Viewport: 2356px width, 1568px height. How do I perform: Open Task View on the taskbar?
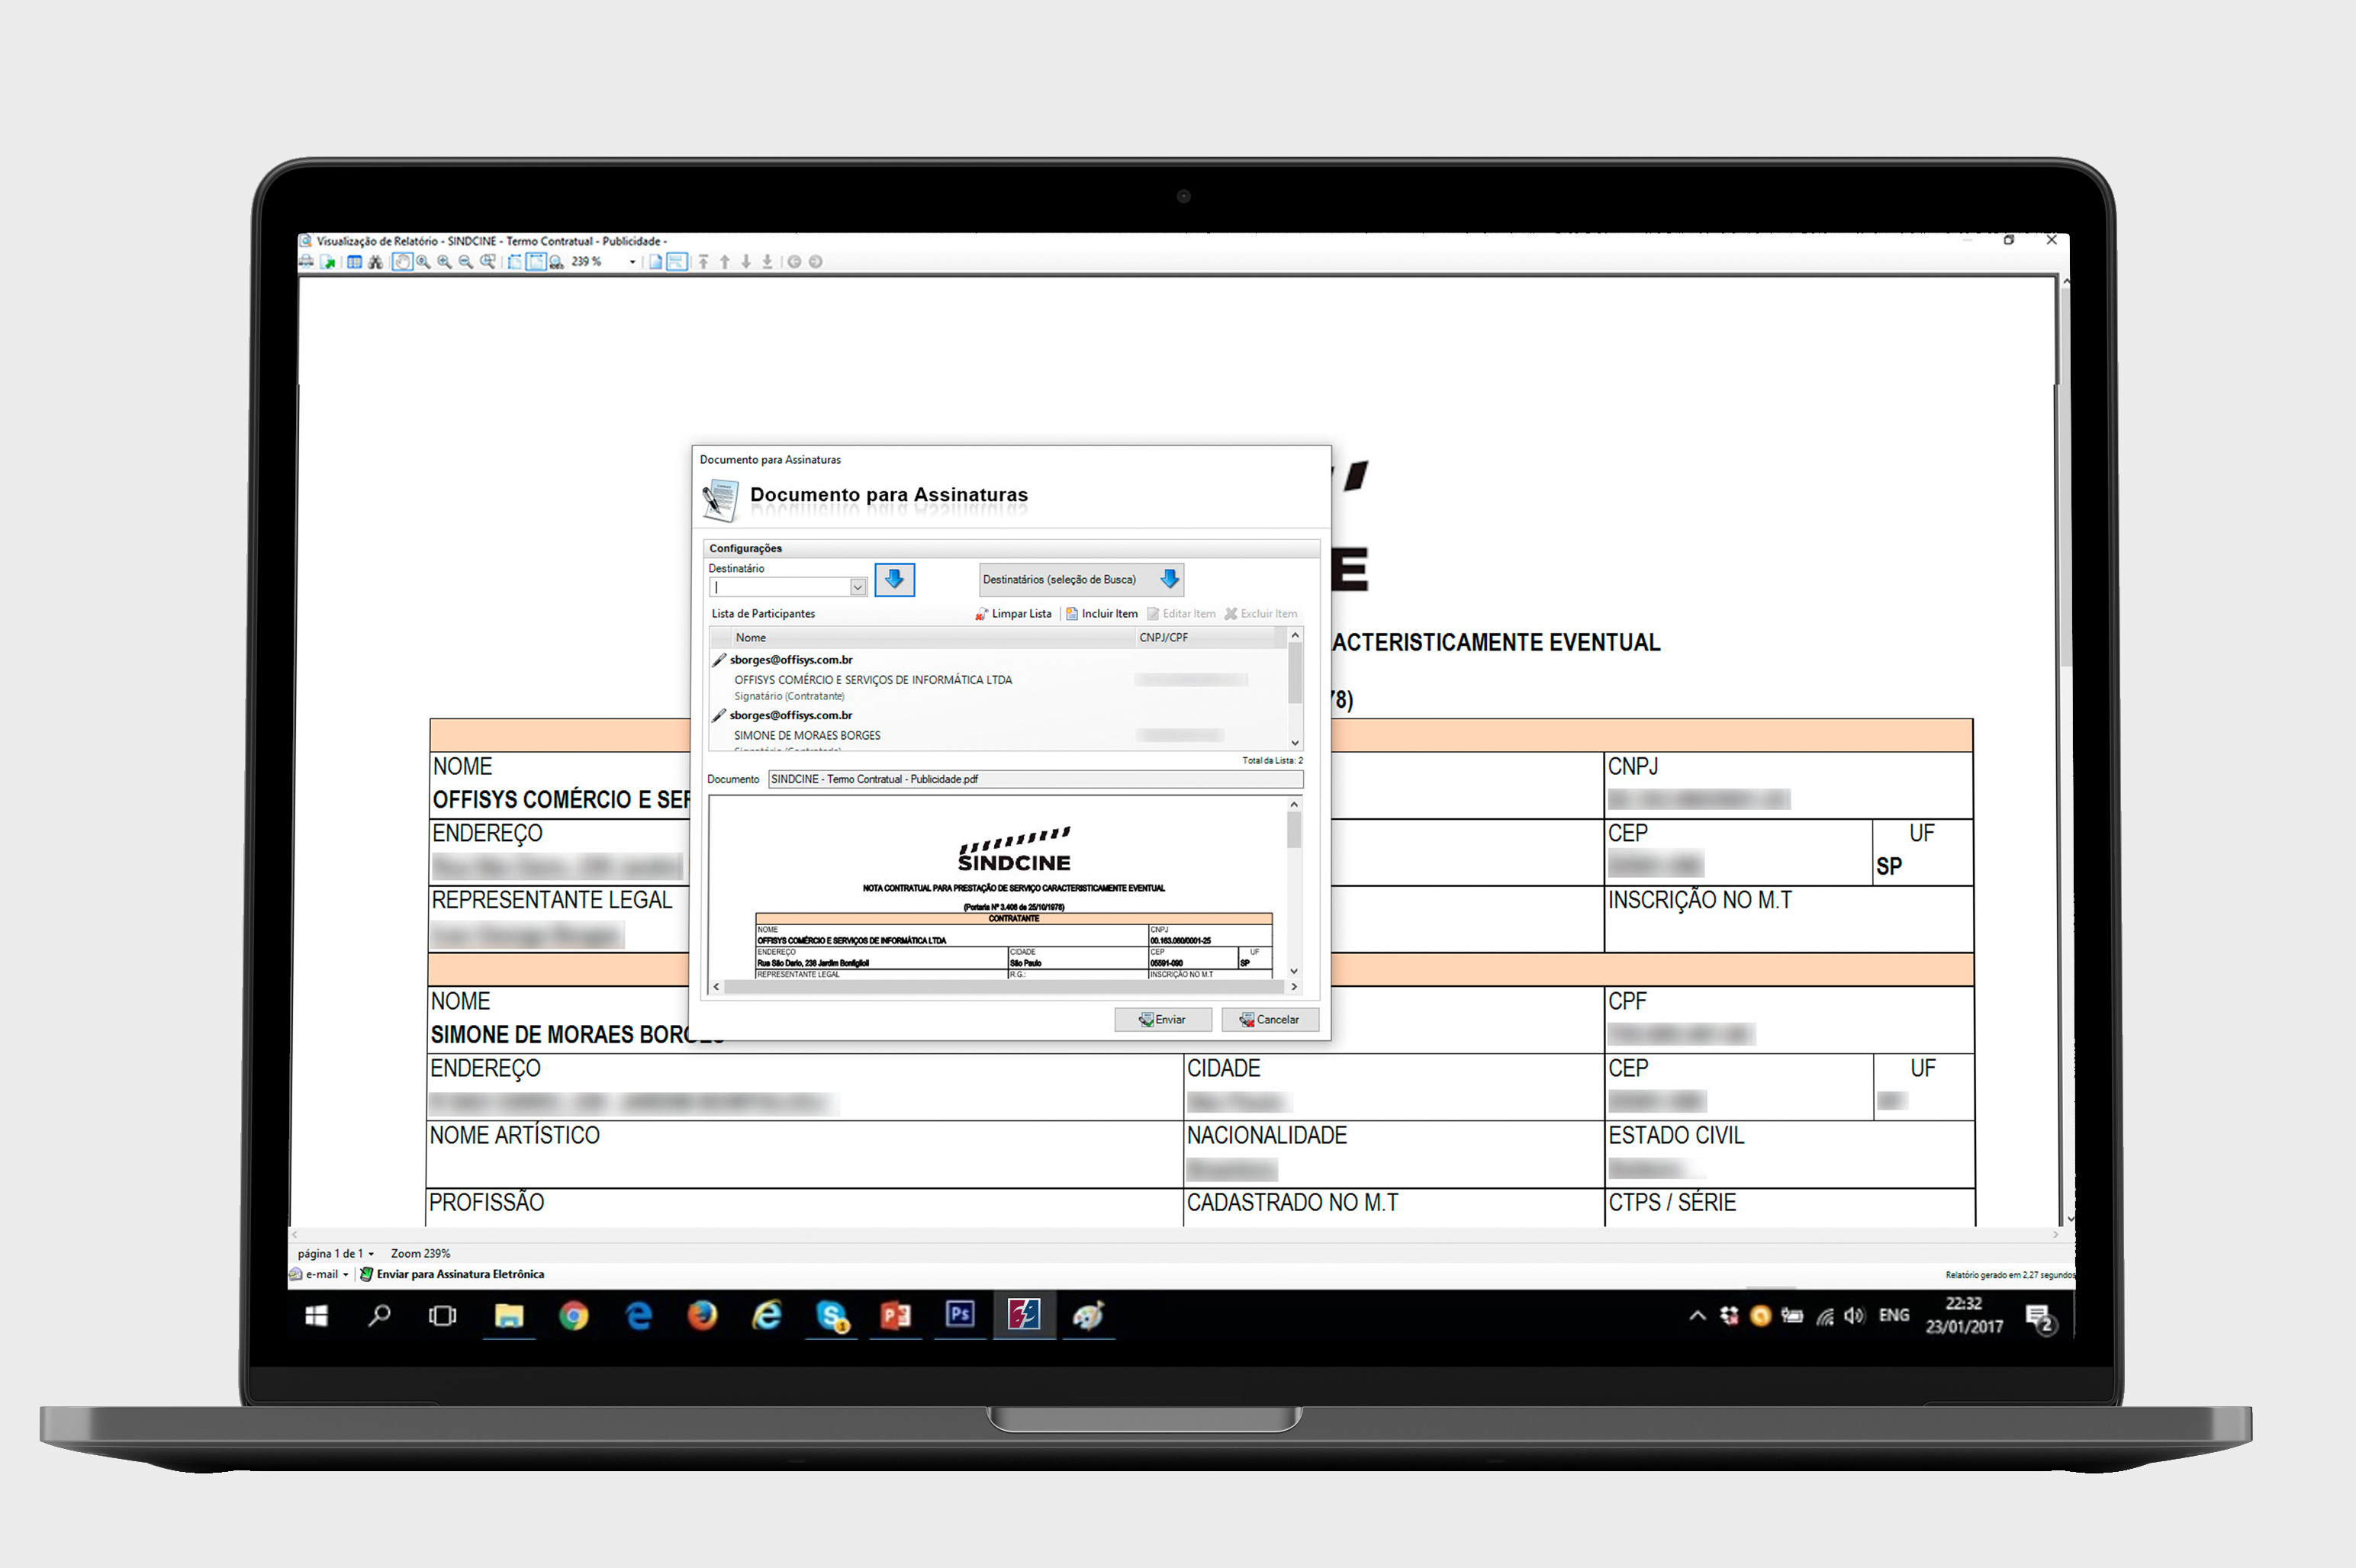tap(443, 1316)
